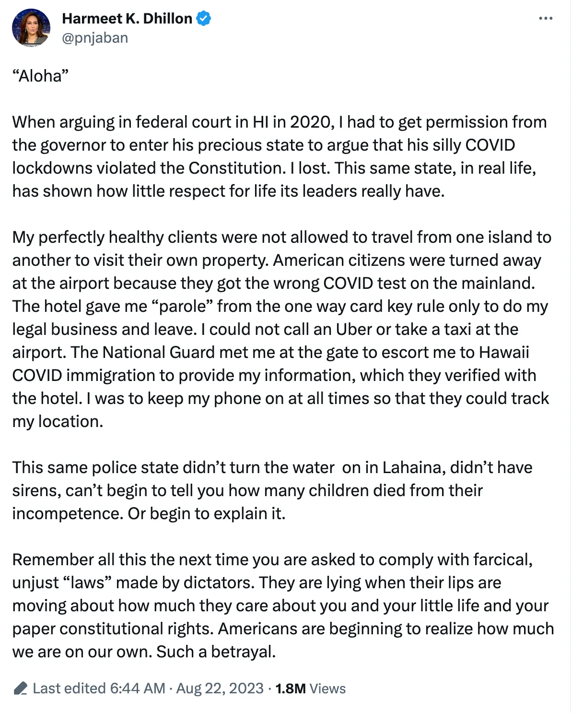The height and width of the screenshot is (713, 583).
Task: Click the 6:44 AM timestamp
Action: (138, 688)
